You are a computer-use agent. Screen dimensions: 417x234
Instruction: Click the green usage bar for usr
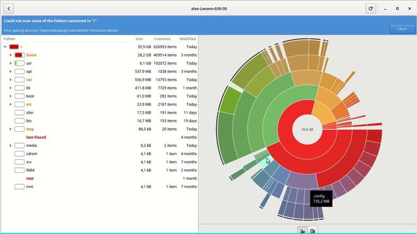pos(20,63)
